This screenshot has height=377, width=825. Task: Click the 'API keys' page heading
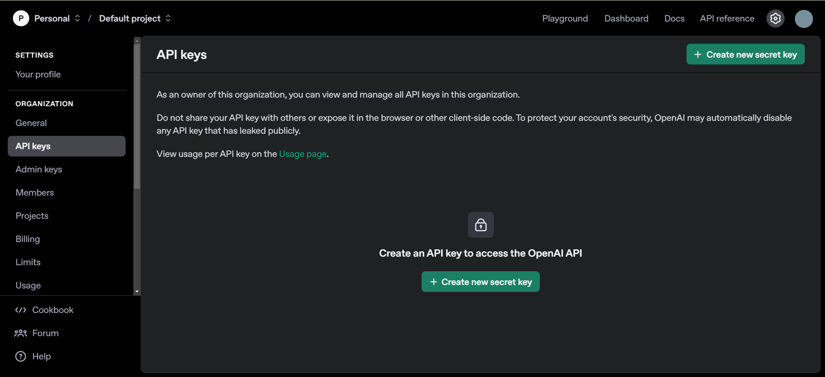tap(182, 55)
